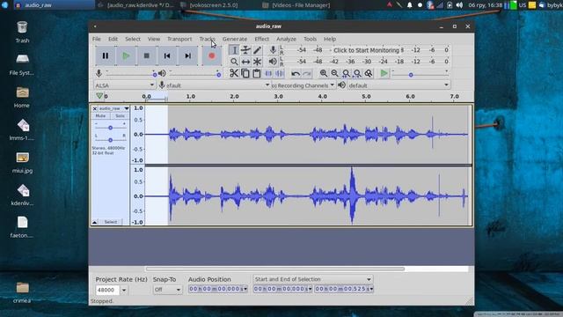Screen dimensions: 563x317
Task: Click the Fit Project zoom icon
Action: tap(357, 73)
